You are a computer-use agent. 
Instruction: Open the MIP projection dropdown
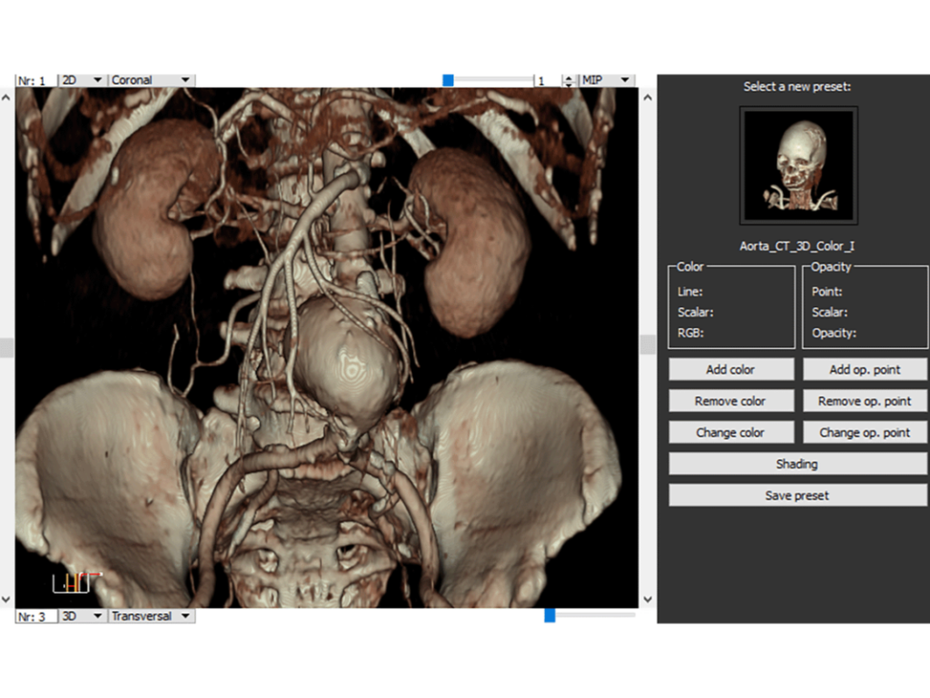(x=607, y=80)
